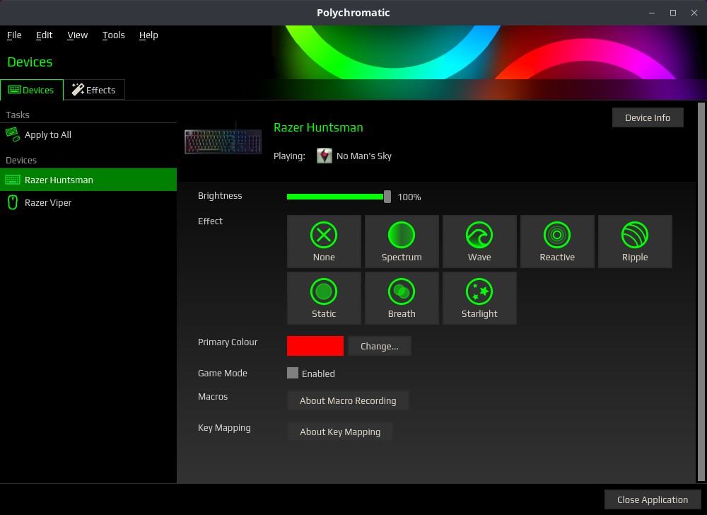
Task: Click the red Primary Colour swatch
Action: (x=315, y=346)
